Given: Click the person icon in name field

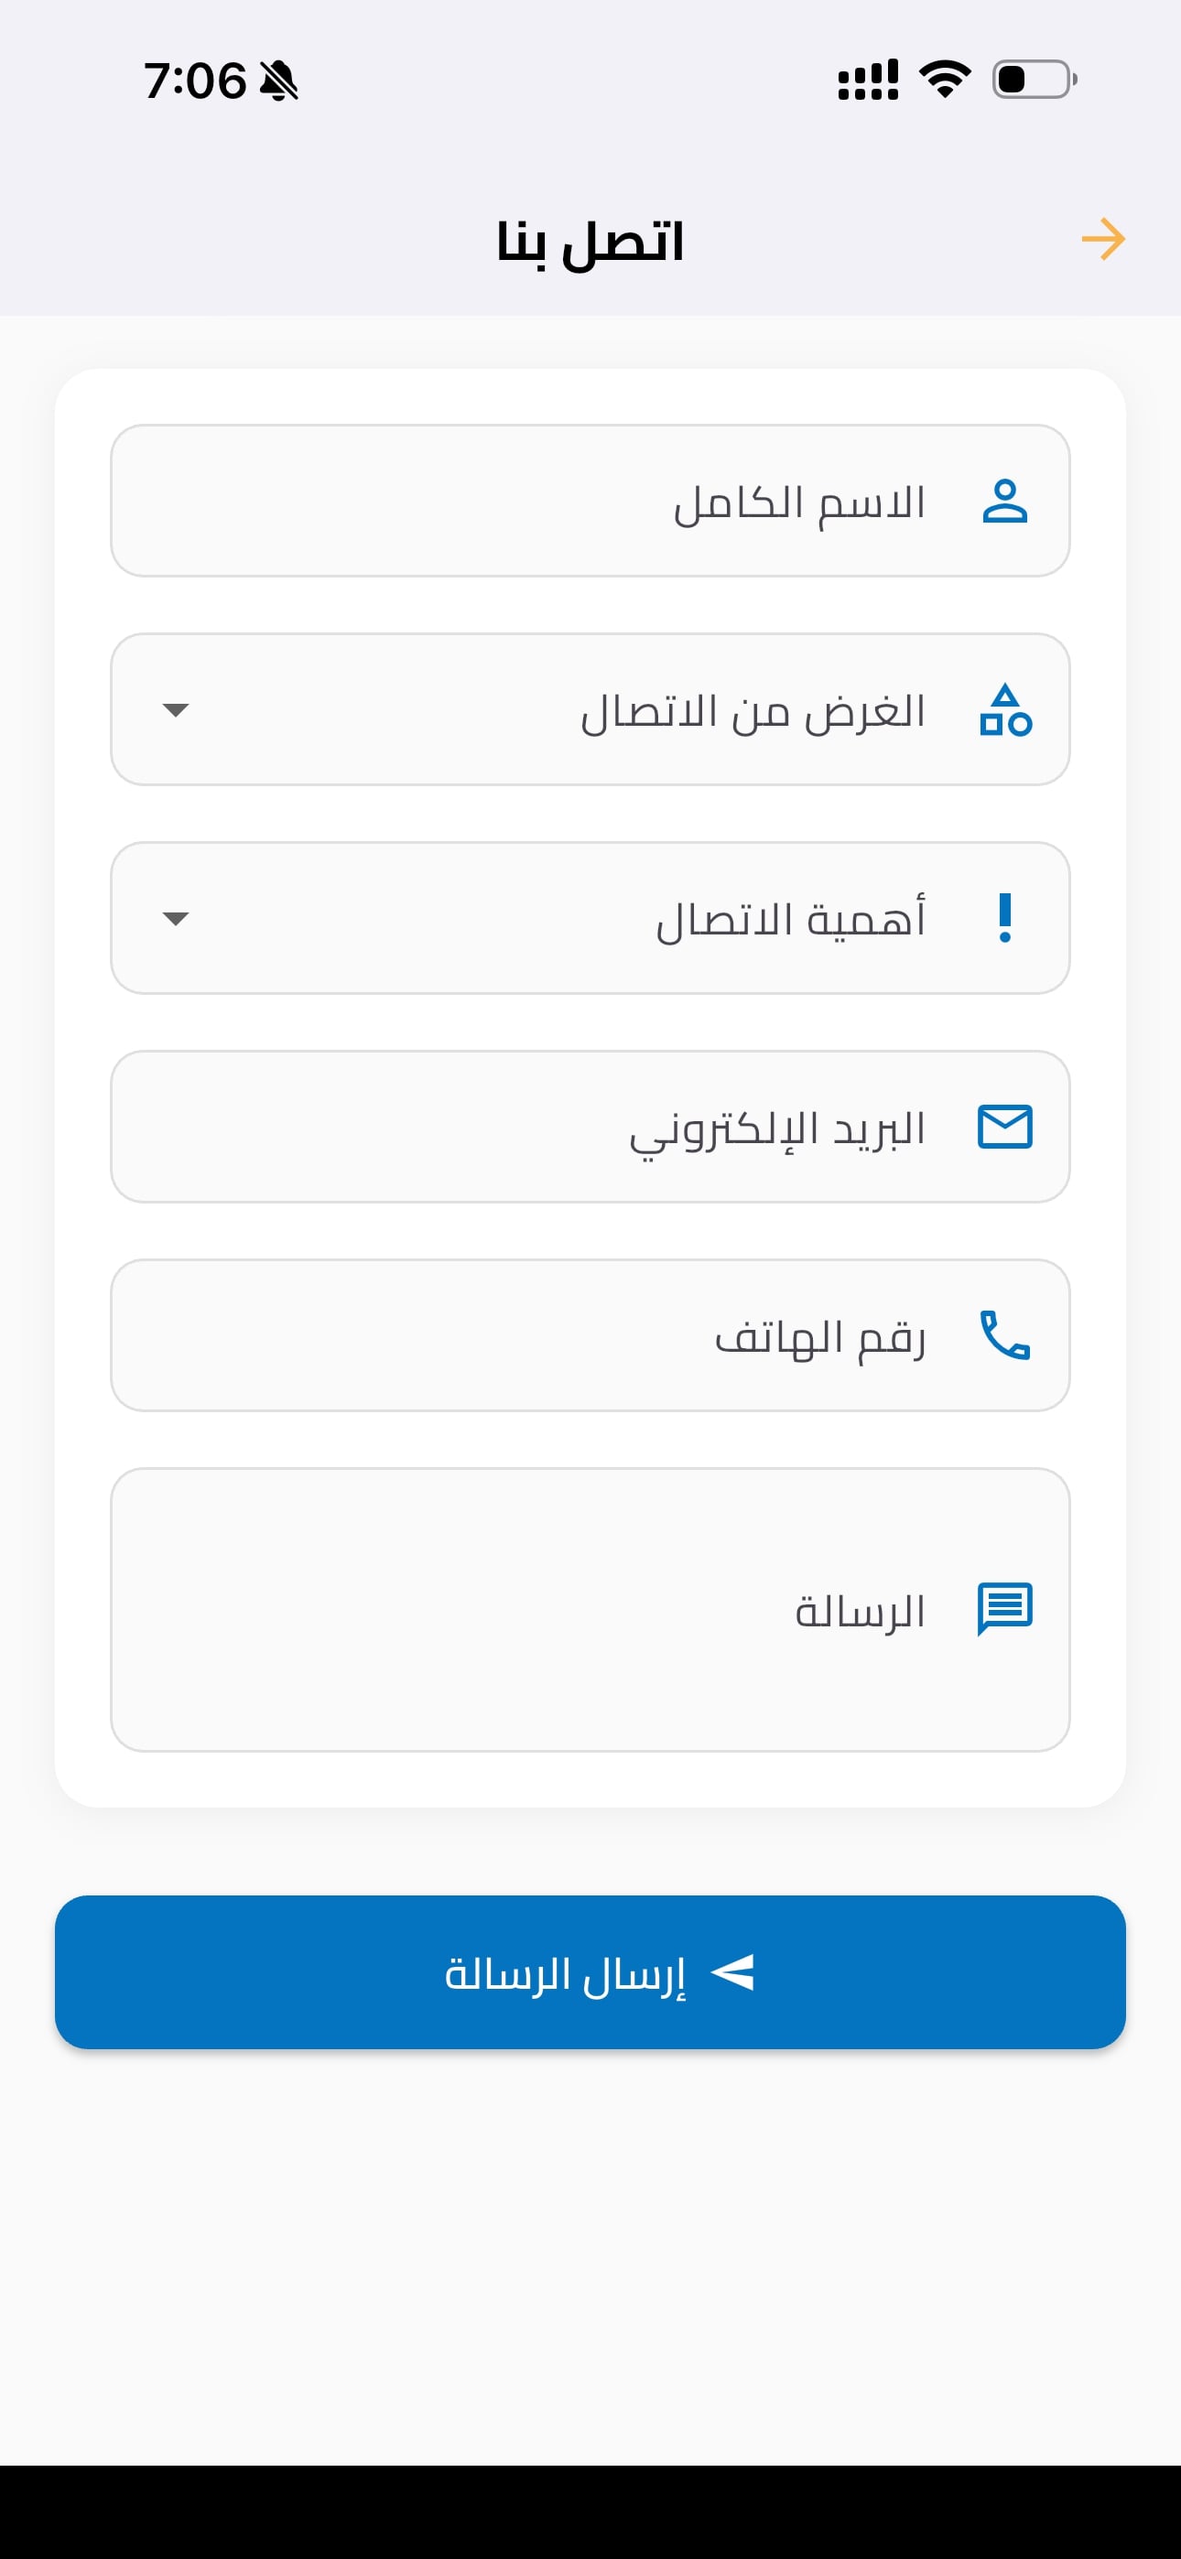Looking at the screenshot, I should 1004,502.
